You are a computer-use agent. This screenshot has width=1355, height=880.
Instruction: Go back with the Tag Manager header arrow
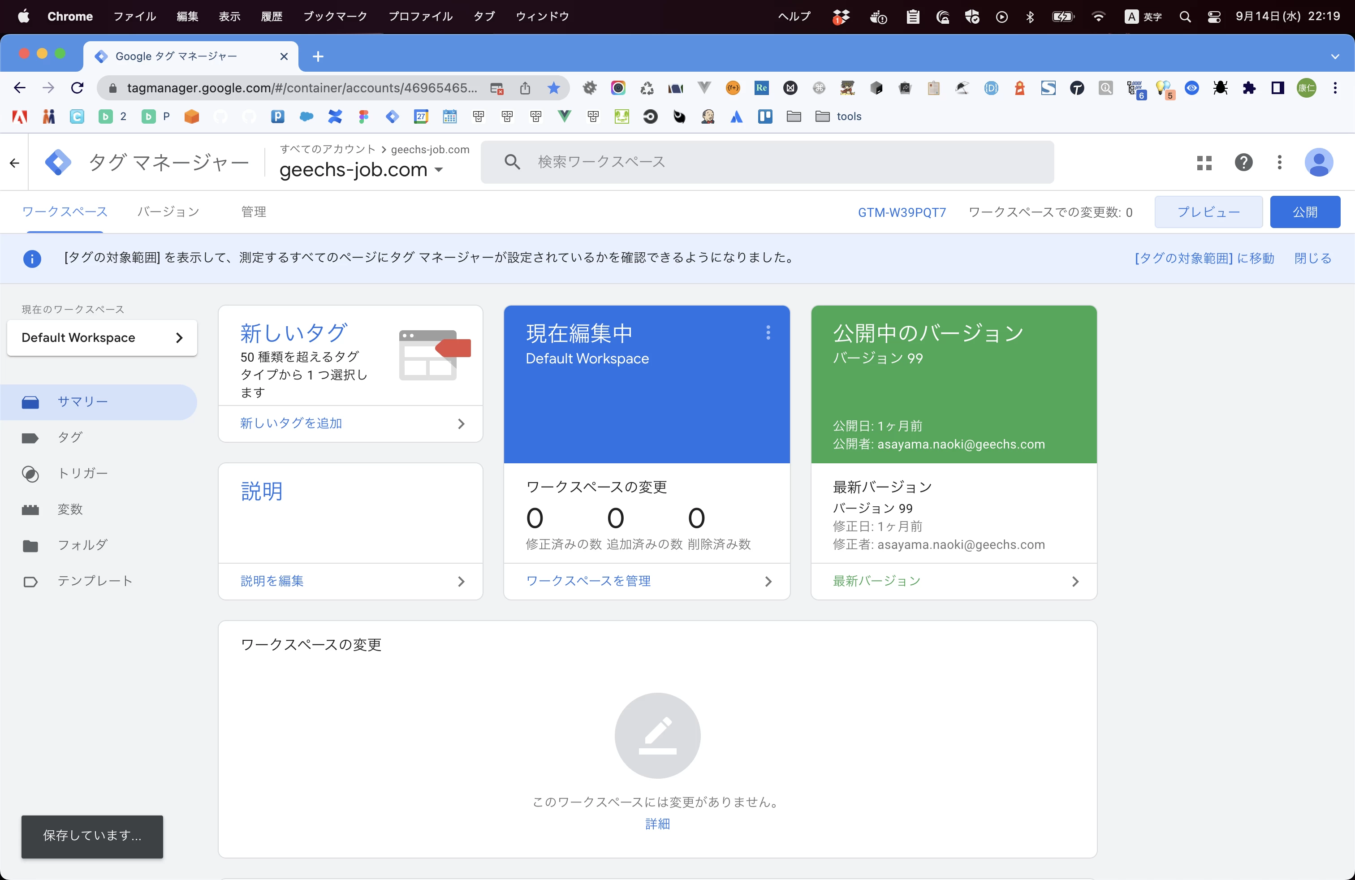(x=14, y=164)
